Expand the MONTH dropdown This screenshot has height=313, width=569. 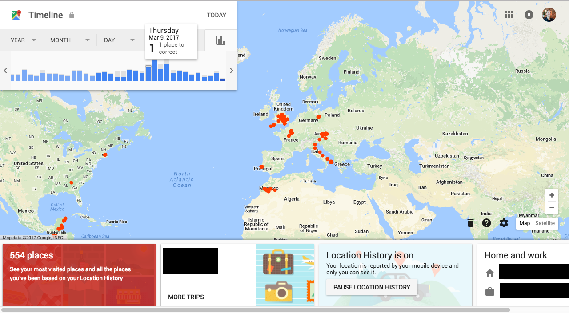[70, 40]
